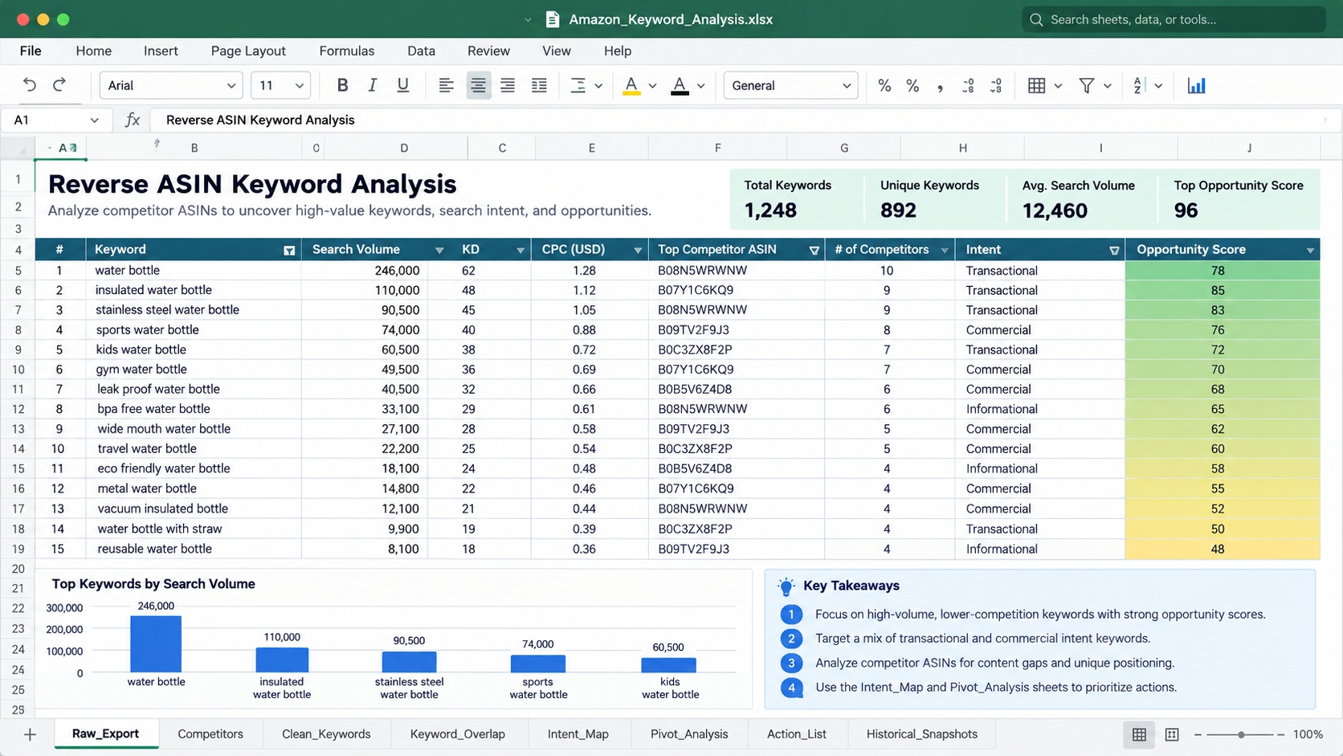Open the Data menu
This screenshot has width=1343, height=756.
pyautogui.click(x=421, y=51)
